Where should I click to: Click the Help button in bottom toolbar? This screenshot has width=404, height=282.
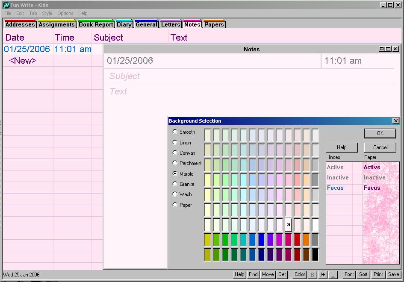[239, 275]
